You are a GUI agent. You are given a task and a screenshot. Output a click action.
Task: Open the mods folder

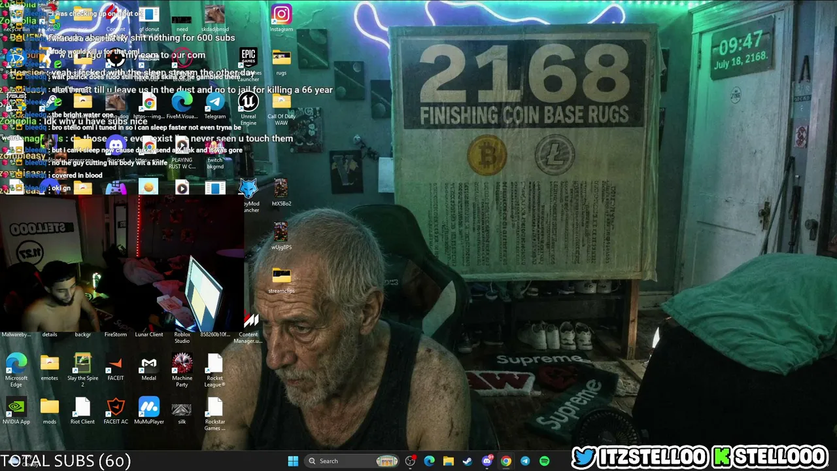coord(50,411)
